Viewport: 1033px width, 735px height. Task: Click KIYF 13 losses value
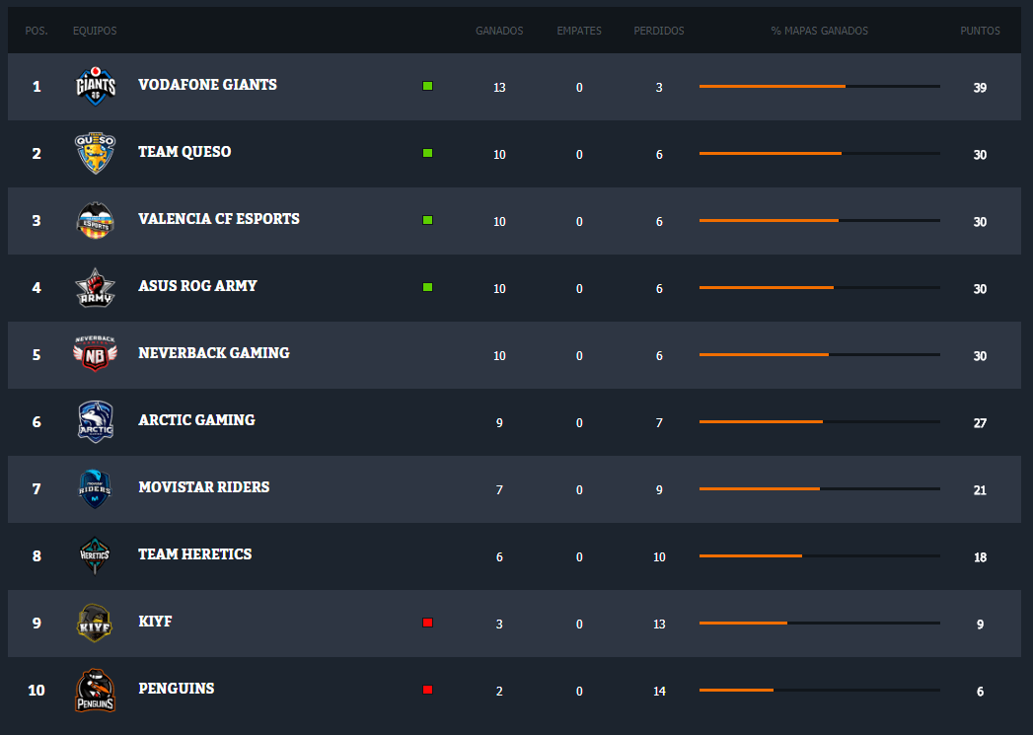(659, 625)
